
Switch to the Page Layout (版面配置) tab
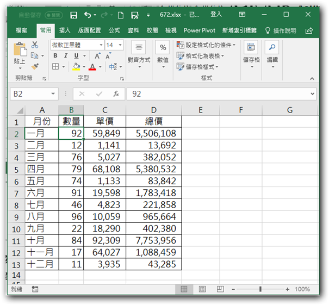89,30
